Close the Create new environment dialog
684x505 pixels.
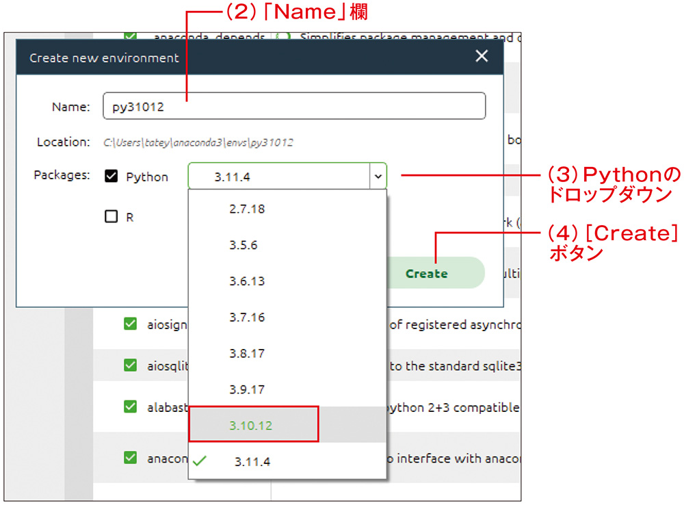[482, 56]
